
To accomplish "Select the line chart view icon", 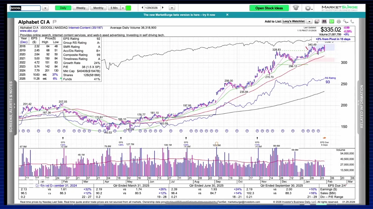I will (x=317, y=21).
